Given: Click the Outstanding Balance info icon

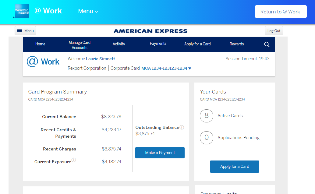Looking at the screenshot, I should 182,127.
